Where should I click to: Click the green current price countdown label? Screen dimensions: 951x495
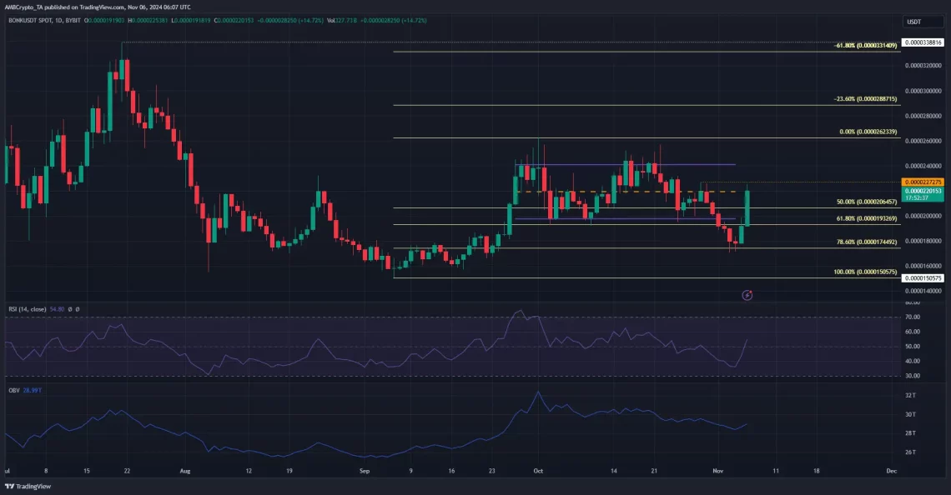(923, 195)
